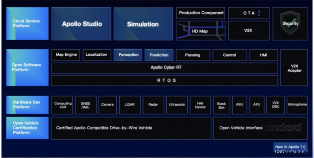The height and width of the screenshot is (158, 314).
Task: Select the Ultrasonic hardware box
Action: pos(177,105)
